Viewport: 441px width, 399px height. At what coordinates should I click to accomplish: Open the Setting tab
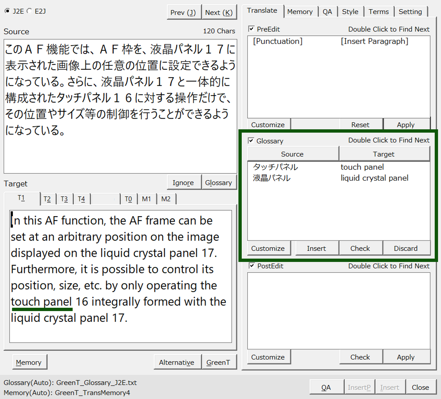[x=410, y=12]
